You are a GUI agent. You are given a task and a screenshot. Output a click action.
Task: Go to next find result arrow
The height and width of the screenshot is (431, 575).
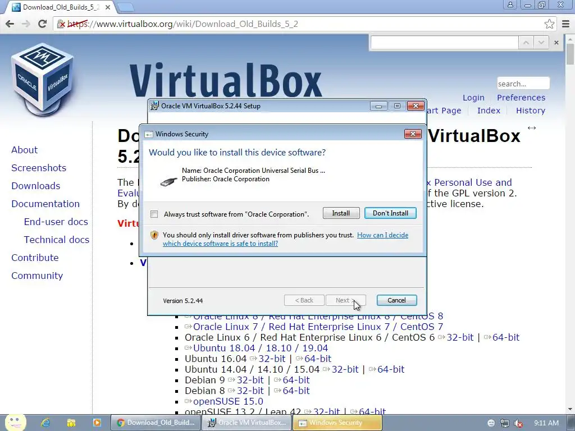click(541, 43)
